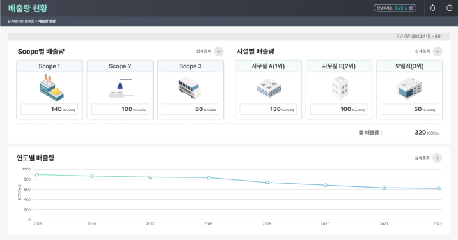The height and width of the screenshot is (240, 458).
Task: Open the notification bell
Action: click(432, 8)
